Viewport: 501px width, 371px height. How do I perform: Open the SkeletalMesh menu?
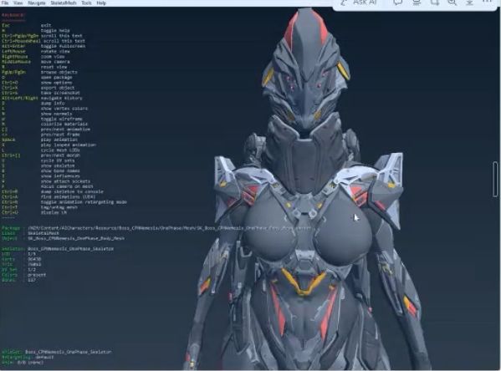pyautogui.click(x=64, y=3)
